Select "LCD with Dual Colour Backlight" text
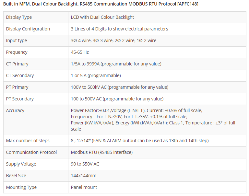Screen dimensions: 249x196 coord(102,17)
